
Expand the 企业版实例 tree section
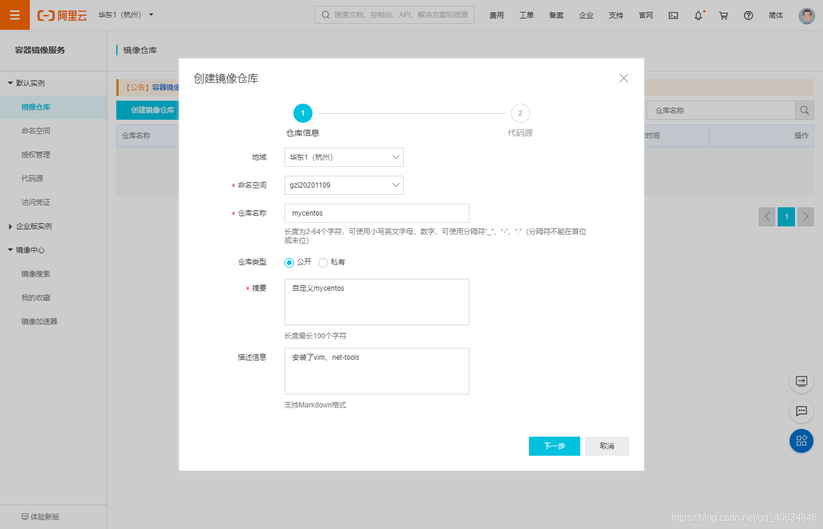10,226
